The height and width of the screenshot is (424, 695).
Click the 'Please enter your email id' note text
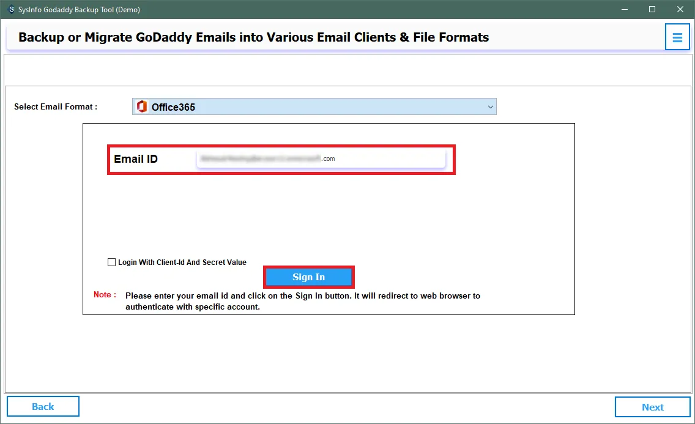303,301
